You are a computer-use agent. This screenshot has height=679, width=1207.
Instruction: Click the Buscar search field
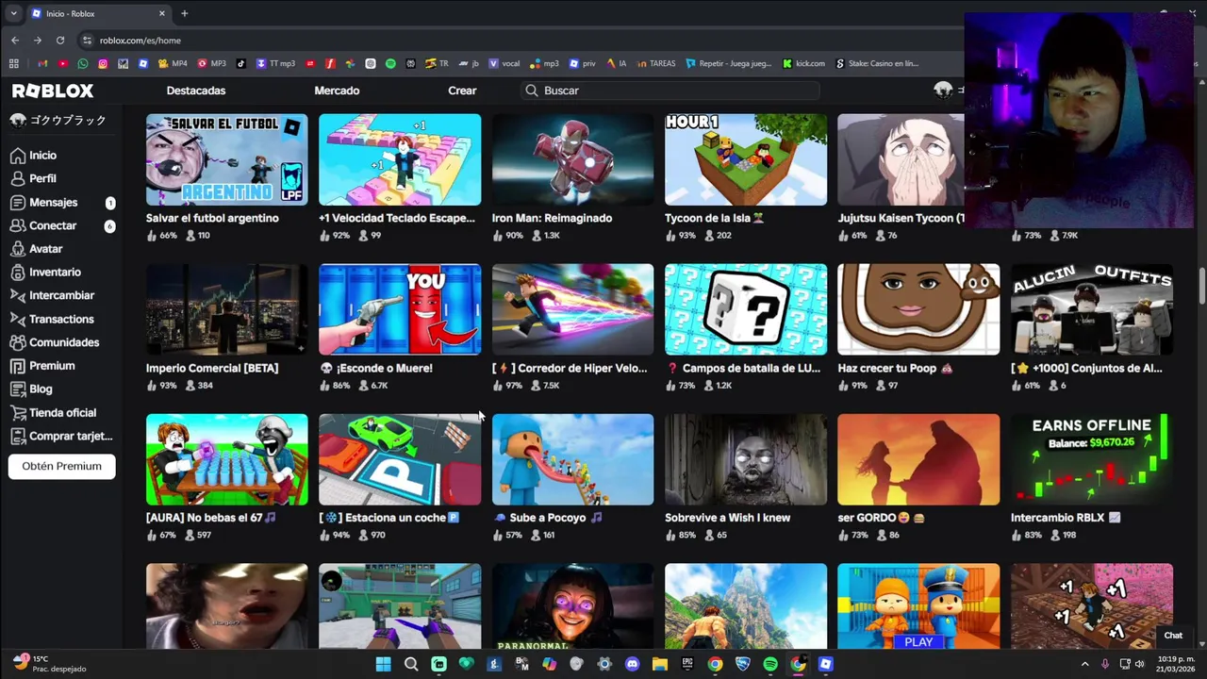tap(670, 91)
